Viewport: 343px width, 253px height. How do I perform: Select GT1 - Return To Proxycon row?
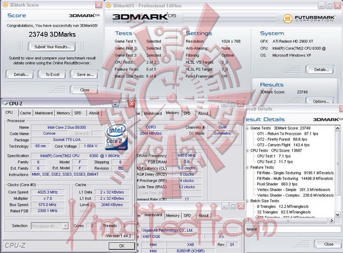coord(287,134)
